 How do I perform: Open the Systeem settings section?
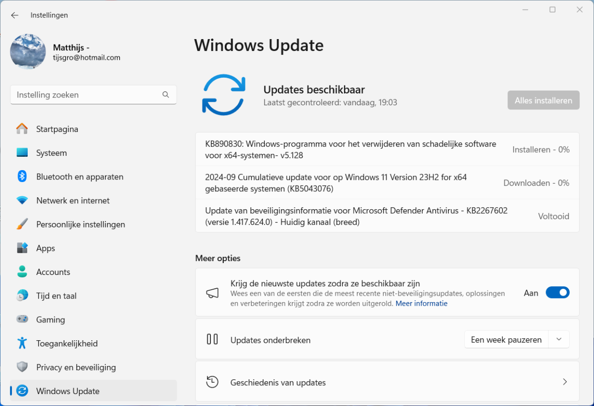point(51,153)
